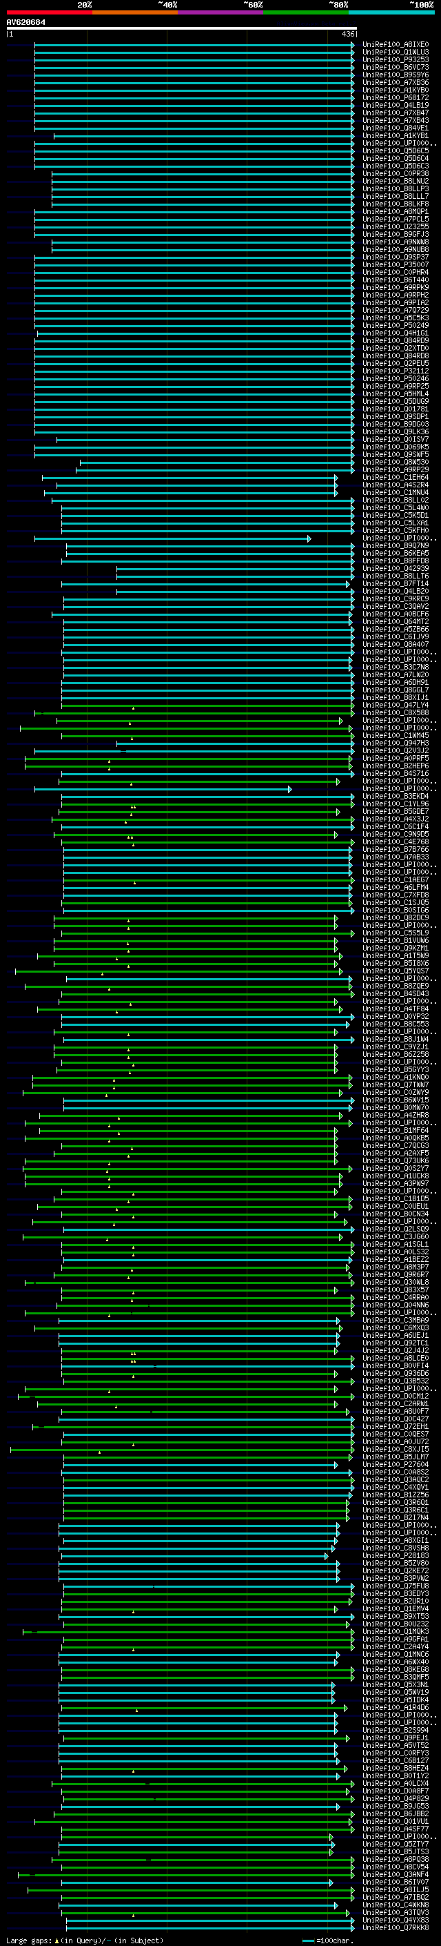Select the UniRef100_O23255 label
Image resolution: width=441 pixels, height=1946 pixels.
[395, 227]
